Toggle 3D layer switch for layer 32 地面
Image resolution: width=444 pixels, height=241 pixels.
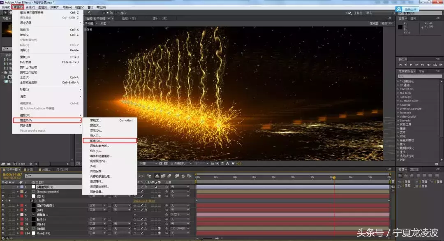point(159,228)
